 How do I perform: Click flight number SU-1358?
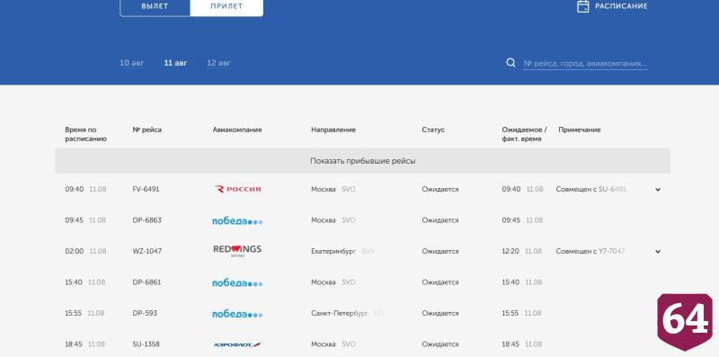(146, 344)
